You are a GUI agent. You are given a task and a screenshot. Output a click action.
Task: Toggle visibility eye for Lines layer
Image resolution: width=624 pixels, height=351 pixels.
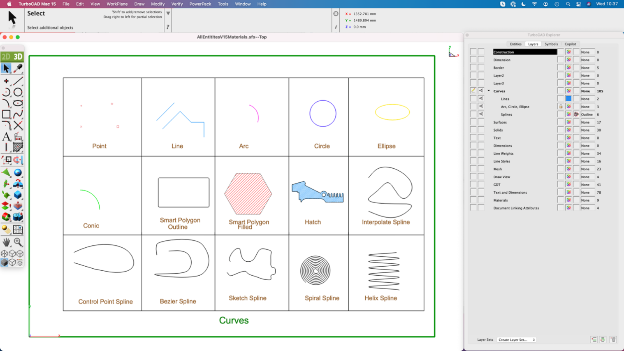click(481, 99)
